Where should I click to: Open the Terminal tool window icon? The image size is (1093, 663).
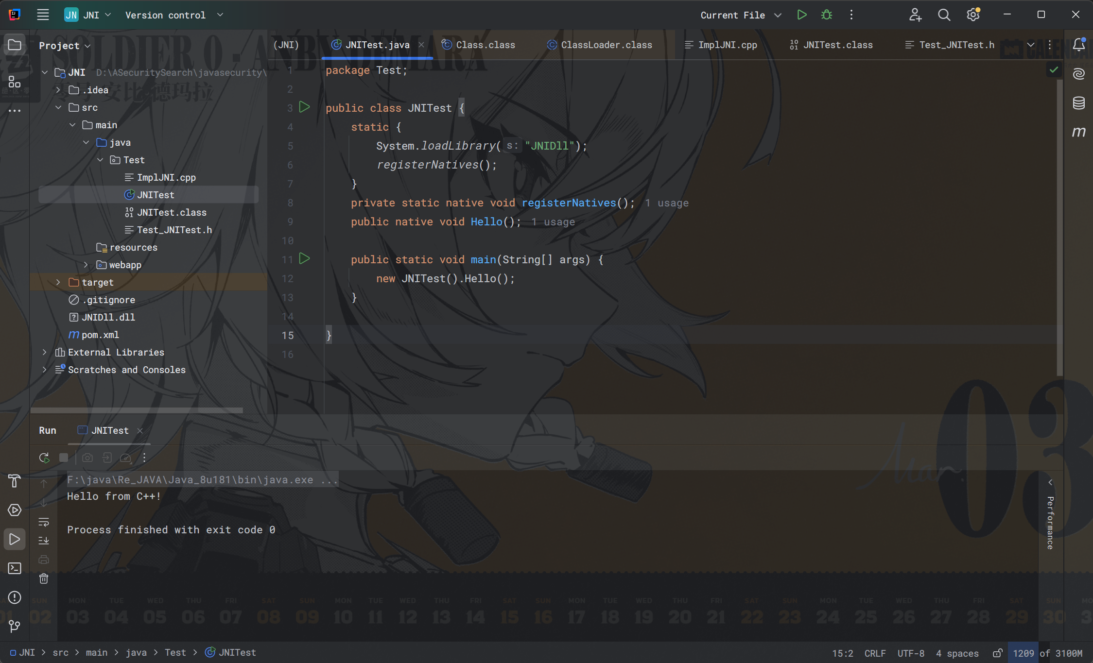15,568
